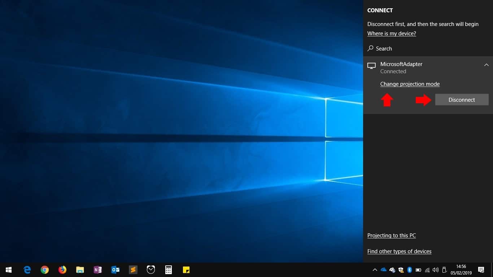This screenshot has width=493, height=277.
Task: Open the Change projection mode link
Action: [x=410, y=84]
